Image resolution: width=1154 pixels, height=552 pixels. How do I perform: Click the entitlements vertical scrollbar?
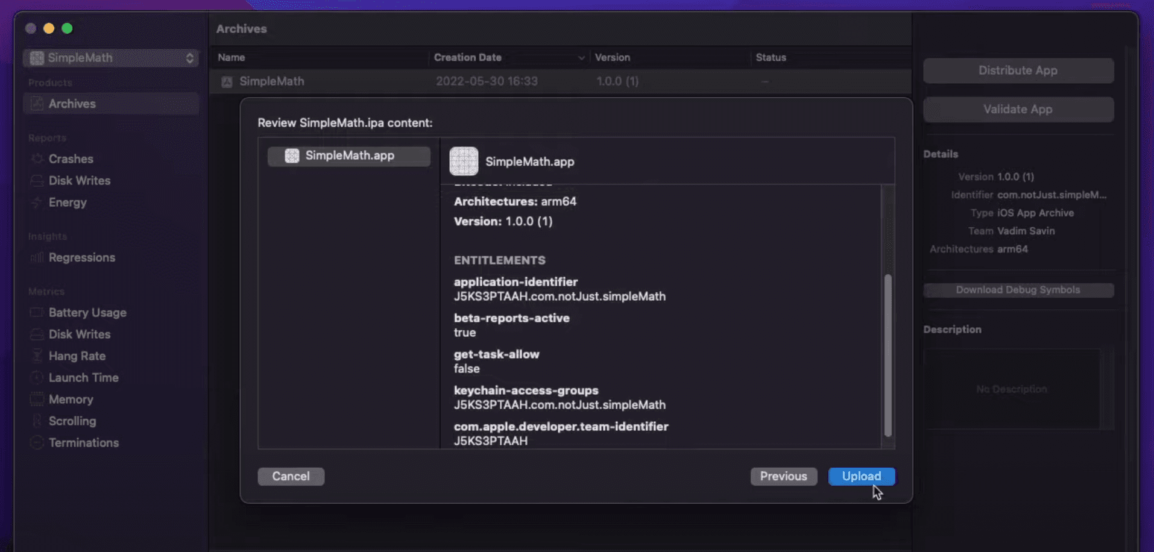888,356
